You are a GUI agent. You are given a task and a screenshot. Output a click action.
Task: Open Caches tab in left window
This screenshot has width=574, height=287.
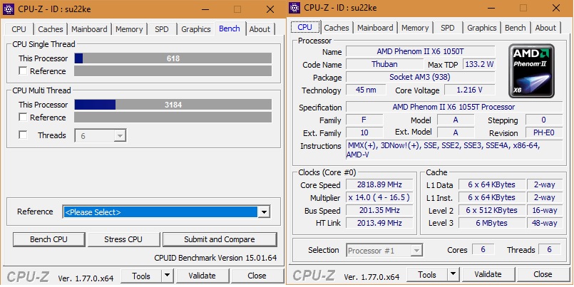tap(51, 29)
